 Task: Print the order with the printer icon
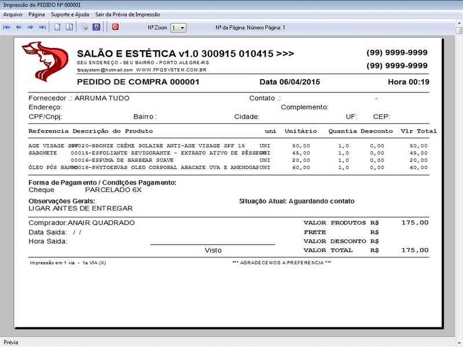click(84, 27)
